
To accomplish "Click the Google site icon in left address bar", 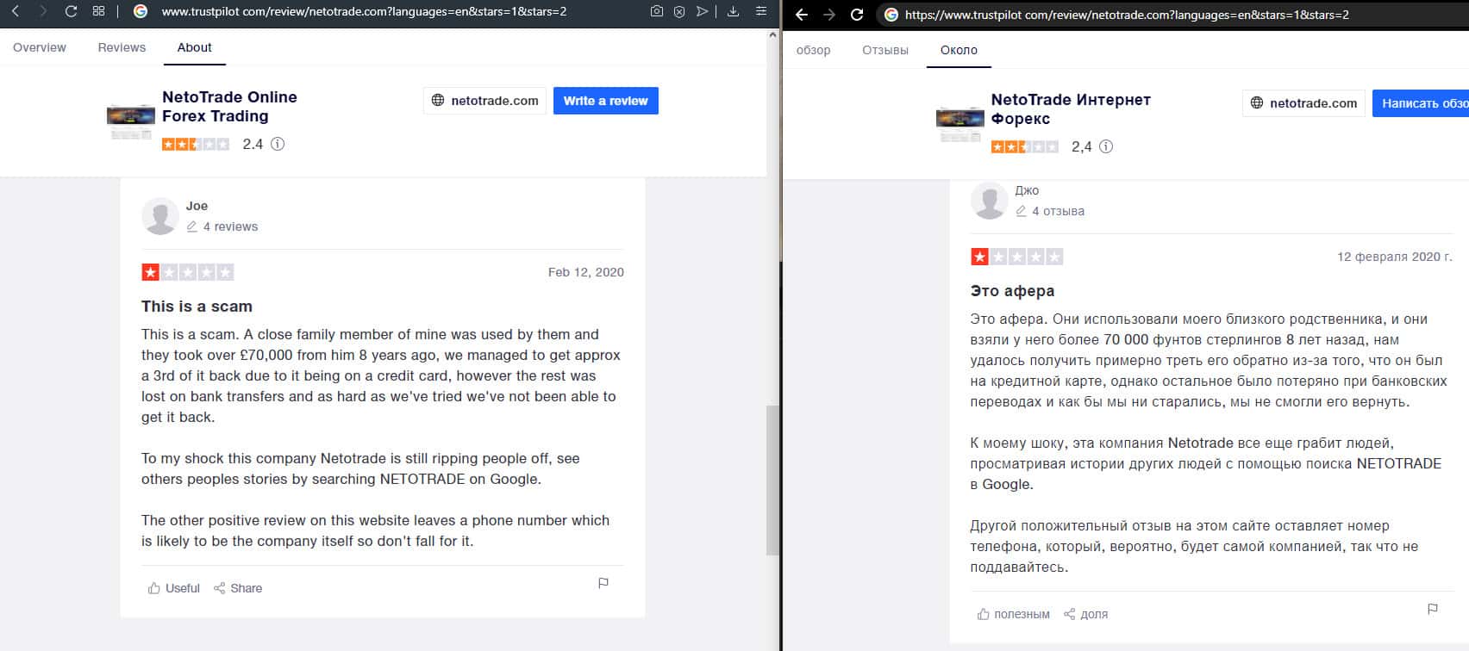I will tap(141, 11).
